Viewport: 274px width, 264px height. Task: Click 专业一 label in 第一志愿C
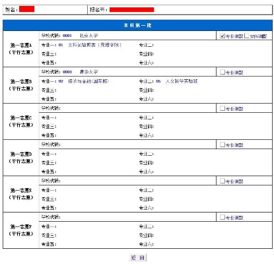[49, 117]
